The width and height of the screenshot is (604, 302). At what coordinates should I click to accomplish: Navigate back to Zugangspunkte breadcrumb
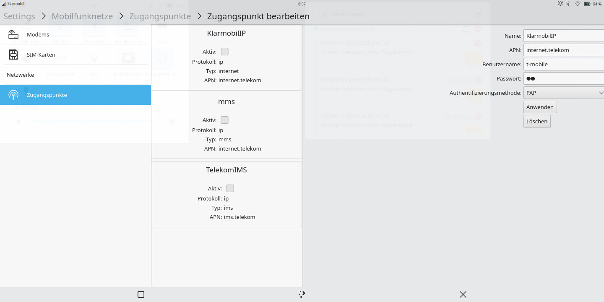pyautogui.click(x=160, y=16)
